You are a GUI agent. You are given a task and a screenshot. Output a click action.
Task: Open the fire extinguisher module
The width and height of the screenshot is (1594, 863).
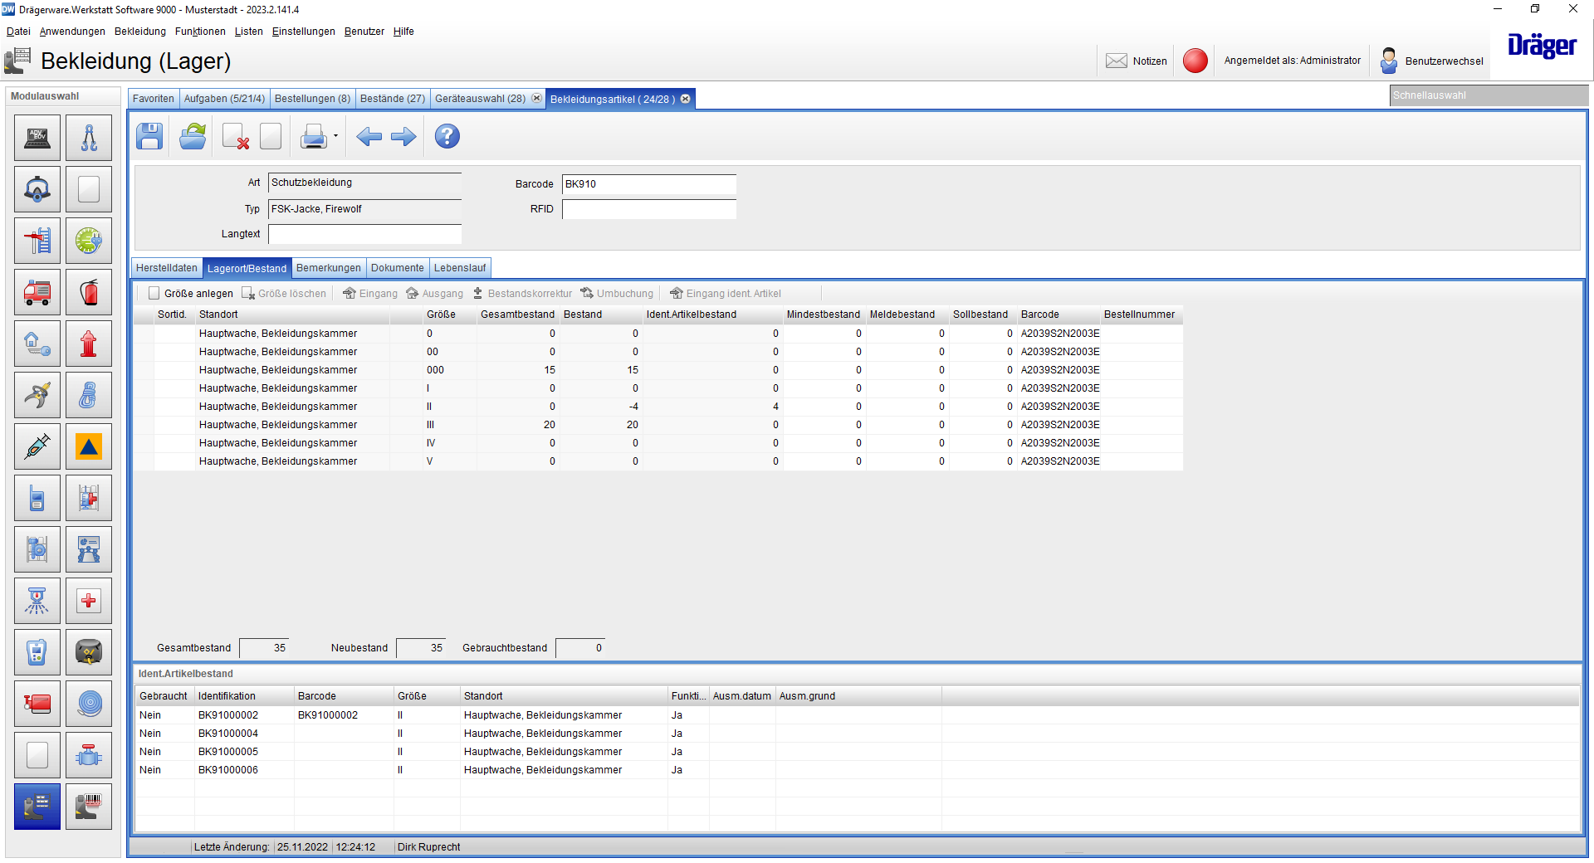[89, 292]
